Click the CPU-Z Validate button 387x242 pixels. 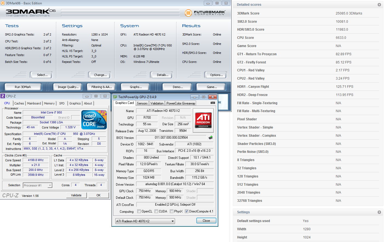click(76, 195)
